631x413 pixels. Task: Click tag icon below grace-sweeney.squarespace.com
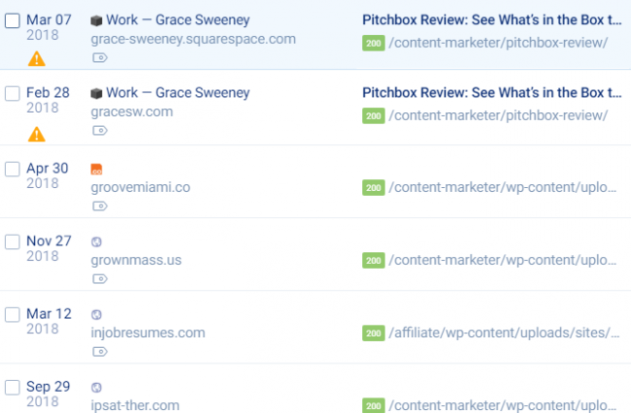[100, 58]
